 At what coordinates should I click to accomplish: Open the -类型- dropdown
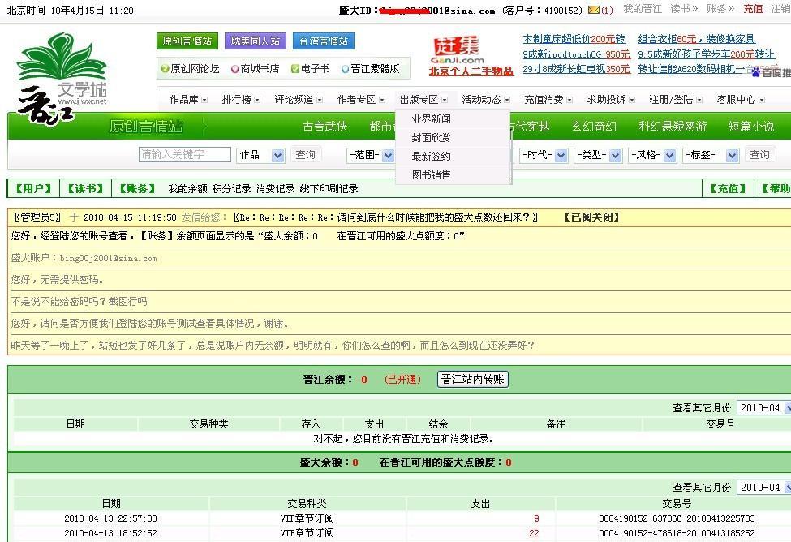tap(598, 155)
